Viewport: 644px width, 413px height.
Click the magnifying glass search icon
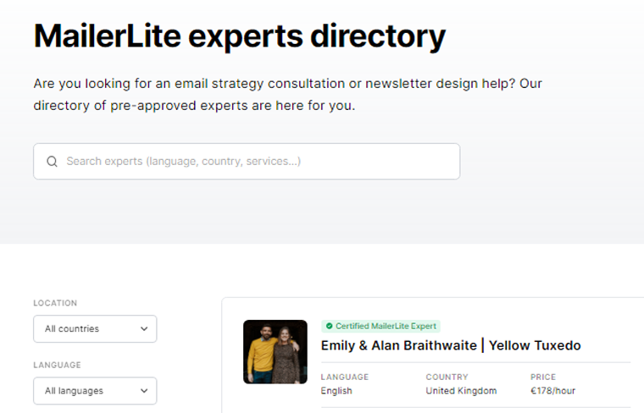click(53, 162)
